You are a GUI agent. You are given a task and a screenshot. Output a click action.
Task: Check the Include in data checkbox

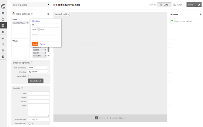tap(30, 123)
